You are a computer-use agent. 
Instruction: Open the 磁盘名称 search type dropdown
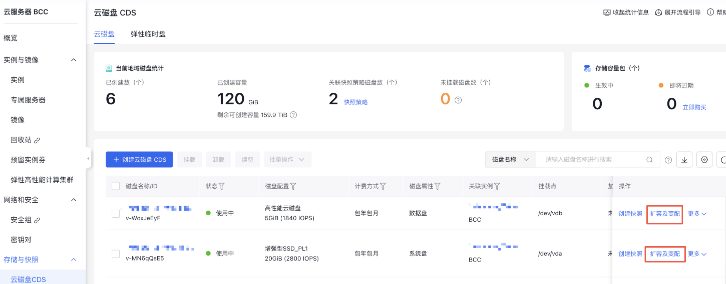pyautogui.click(x=510, y=159)
